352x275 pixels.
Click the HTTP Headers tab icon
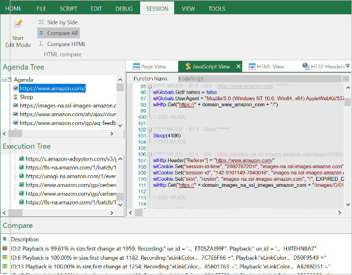pos(305,66)
